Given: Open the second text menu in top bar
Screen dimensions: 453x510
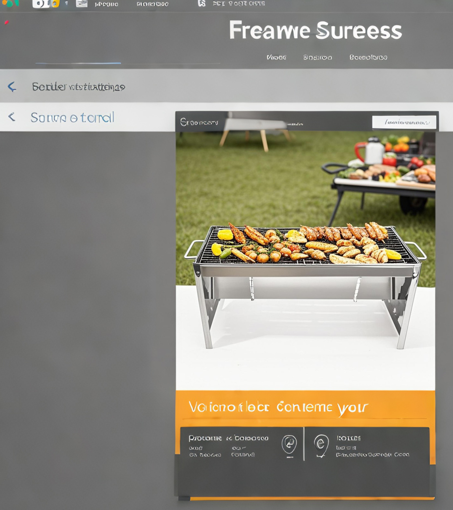Looking at the screenshot, I should [x=153, y=4].
